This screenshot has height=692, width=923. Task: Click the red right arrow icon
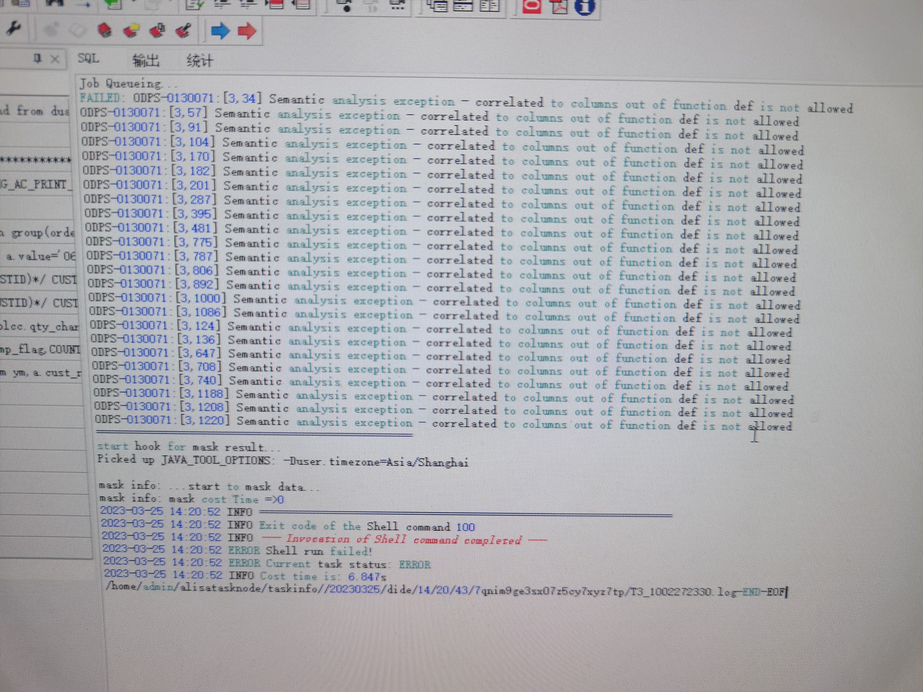click(247, 31)
